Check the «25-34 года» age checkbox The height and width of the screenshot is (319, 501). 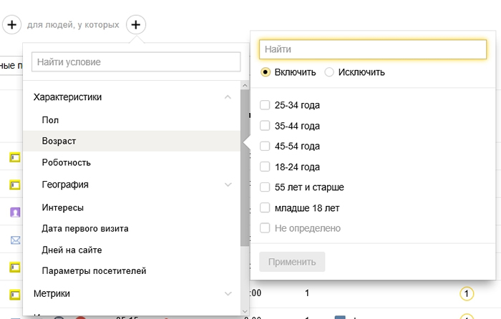(265, 105)
